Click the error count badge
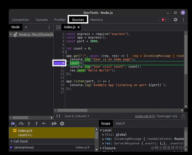This screenshot has height=155, width=192. tap(164, 20)
